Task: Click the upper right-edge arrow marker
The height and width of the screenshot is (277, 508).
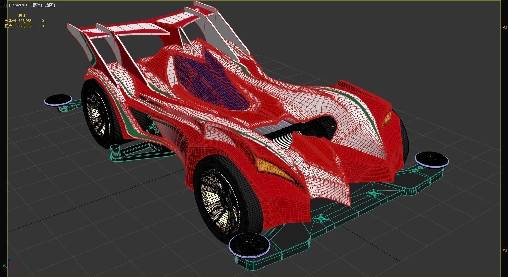Action: (x=504, y=27)
